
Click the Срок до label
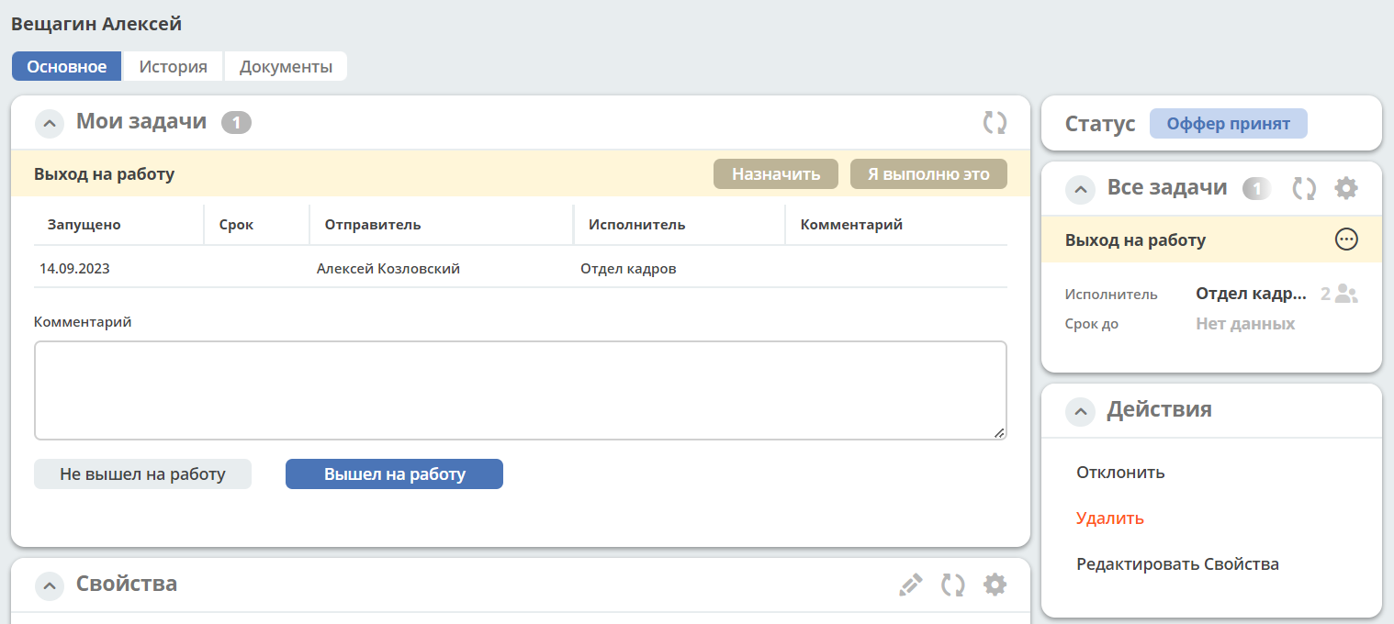[1092, 324]
